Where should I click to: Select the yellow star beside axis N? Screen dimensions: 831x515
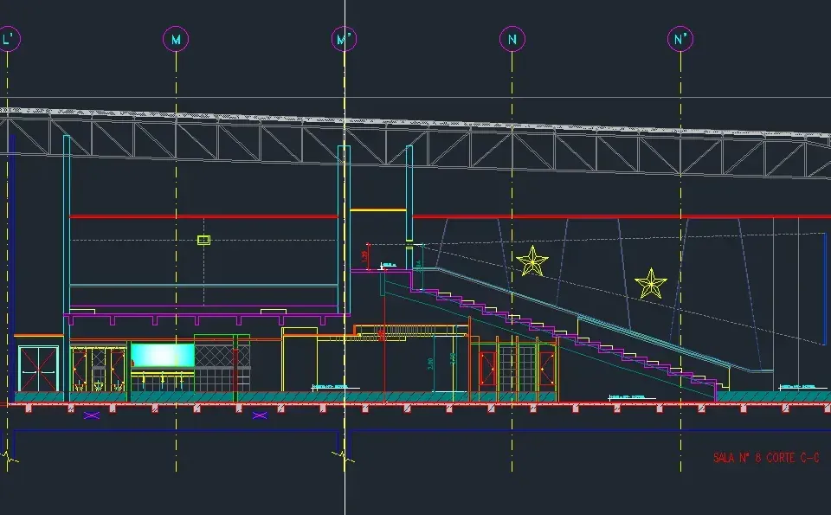point(532,261)
